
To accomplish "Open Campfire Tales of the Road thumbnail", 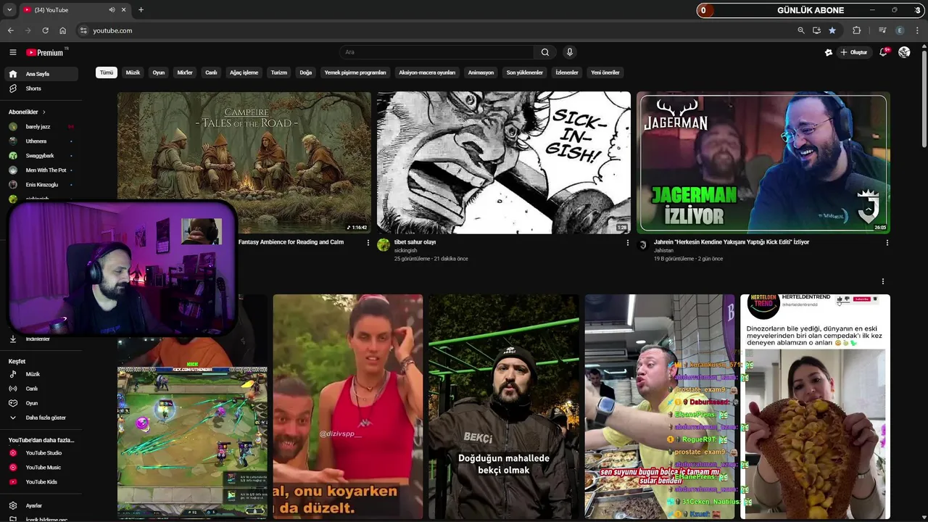I will pos(244,162).
